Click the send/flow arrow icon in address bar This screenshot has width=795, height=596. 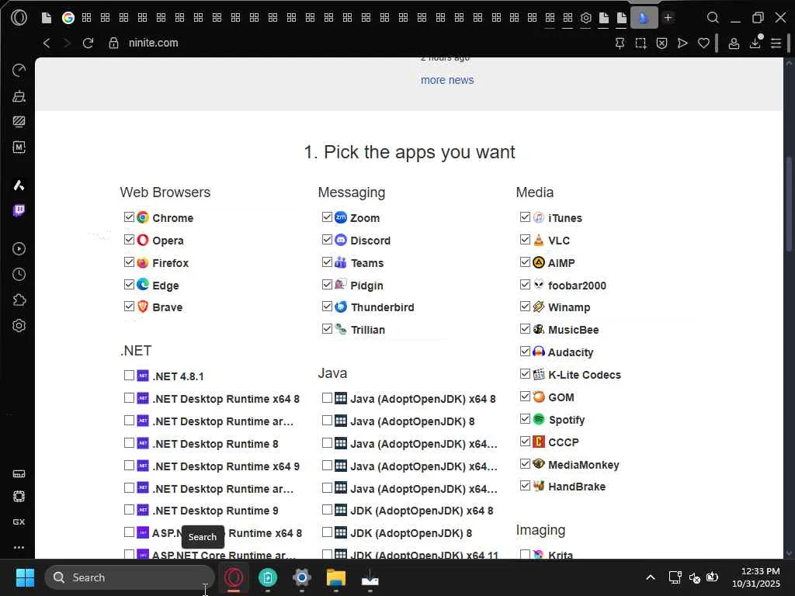click(x=682, y=43)
